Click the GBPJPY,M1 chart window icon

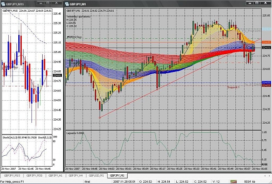coord(67,4)
